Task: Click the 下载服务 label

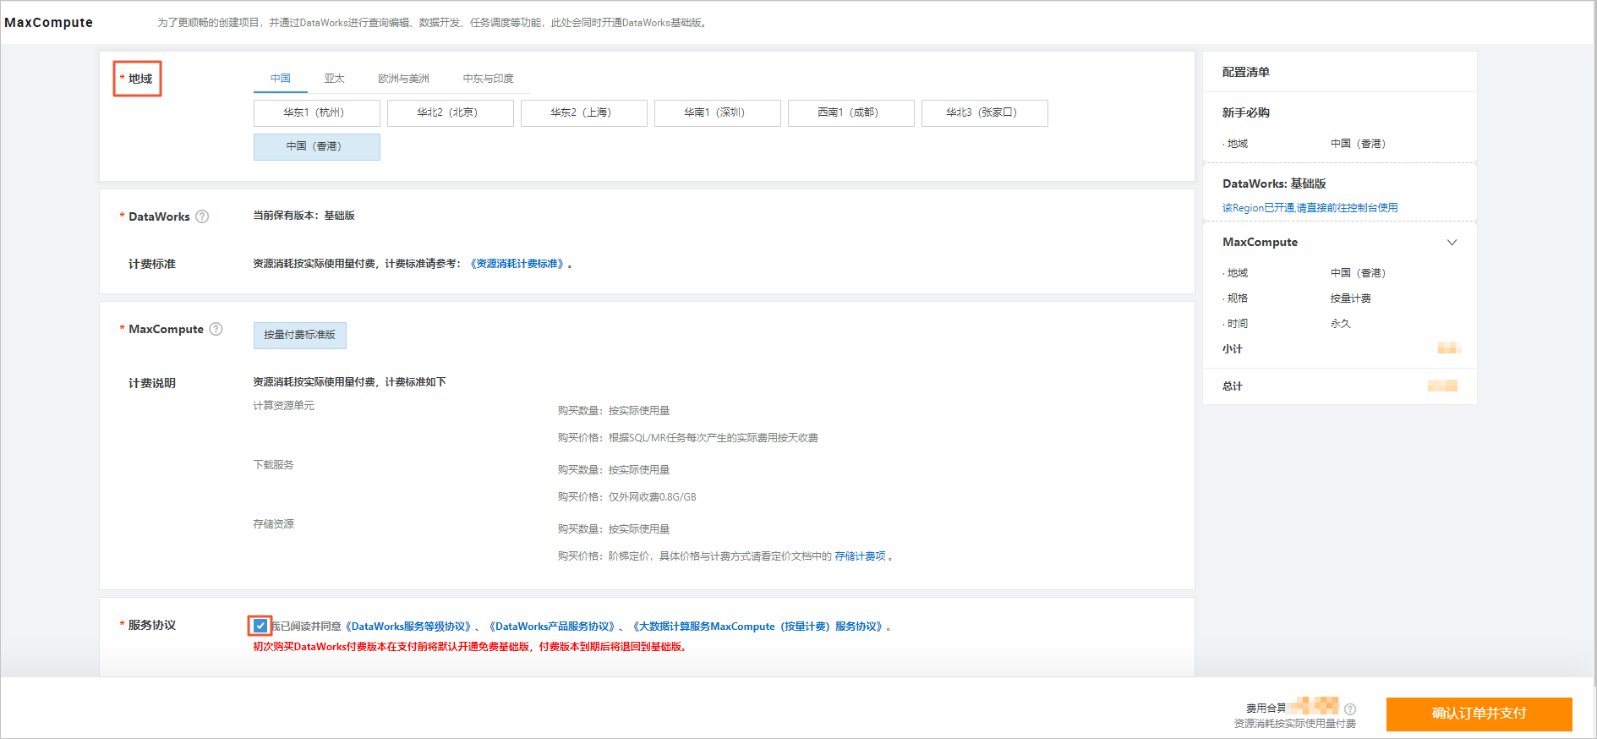Action: pos(274,465)
